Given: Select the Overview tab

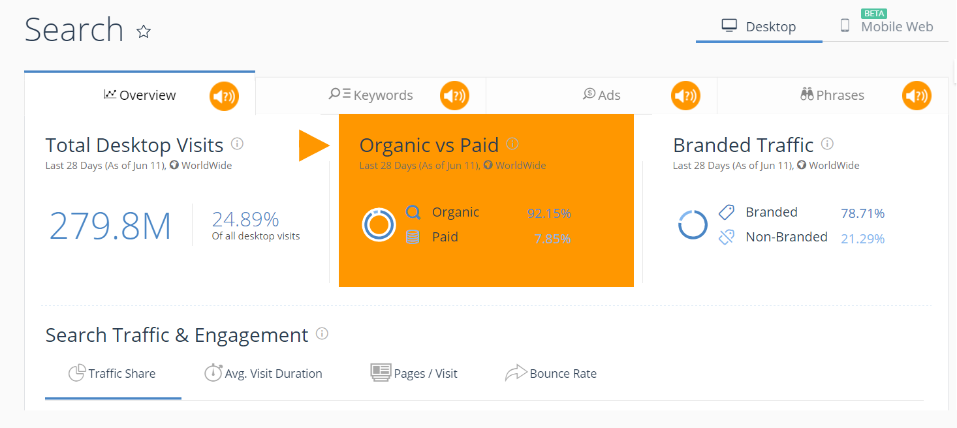Looking at the screenshot, I should (140, 95).
